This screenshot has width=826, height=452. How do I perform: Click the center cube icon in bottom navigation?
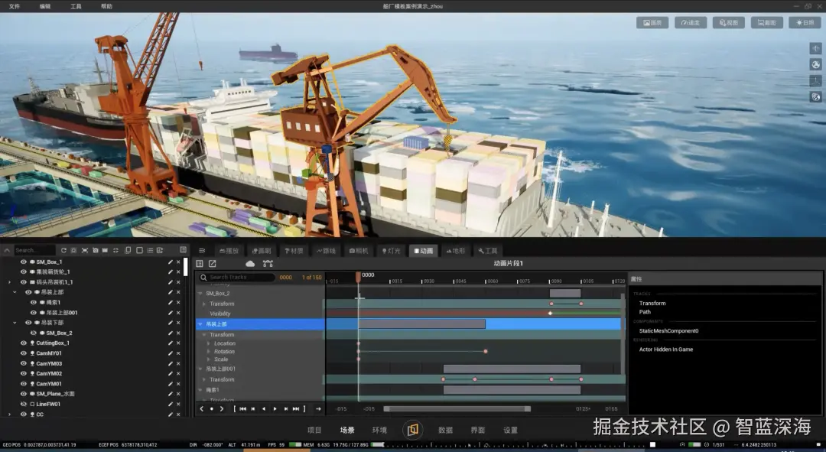point(412,430)
